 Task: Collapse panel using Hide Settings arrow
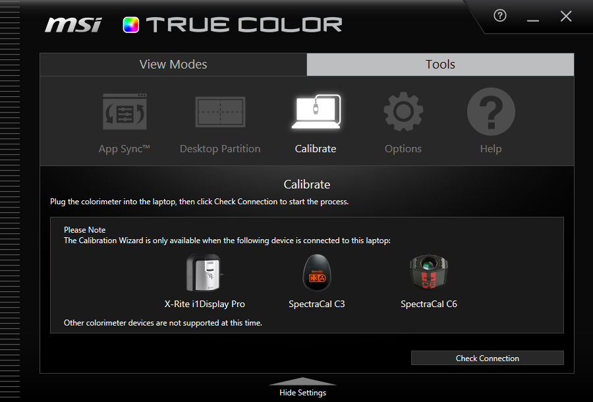(302, 381)
